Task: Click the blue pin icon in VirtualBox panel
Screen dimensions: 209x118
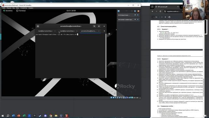Action: [135, 11]
